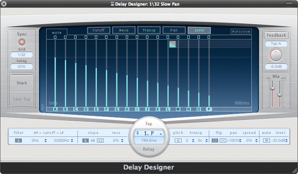This screenshot has width=298, height=174.
Task: Select tap D marker
Action: coord(86,109)
